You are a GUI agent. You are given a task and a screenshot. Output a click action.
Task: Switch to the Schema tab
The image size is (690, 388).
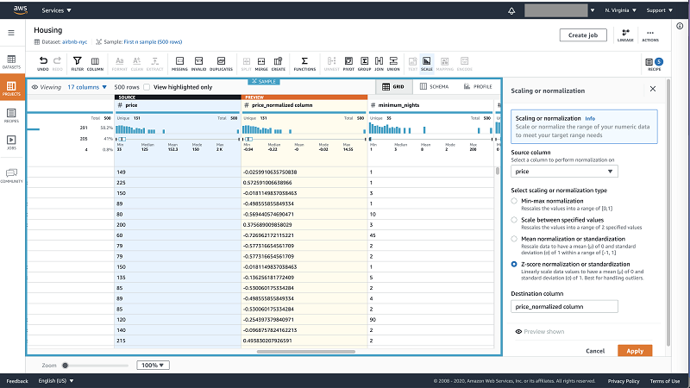point(434,87)
